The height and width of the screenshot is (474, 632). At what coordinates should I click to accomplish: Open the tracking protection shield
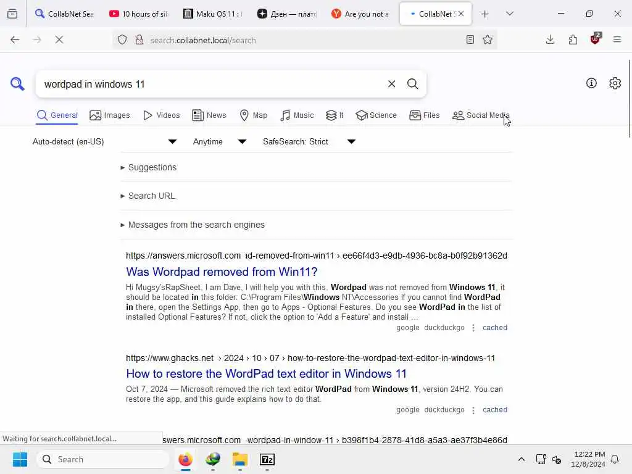pos(122,40)
